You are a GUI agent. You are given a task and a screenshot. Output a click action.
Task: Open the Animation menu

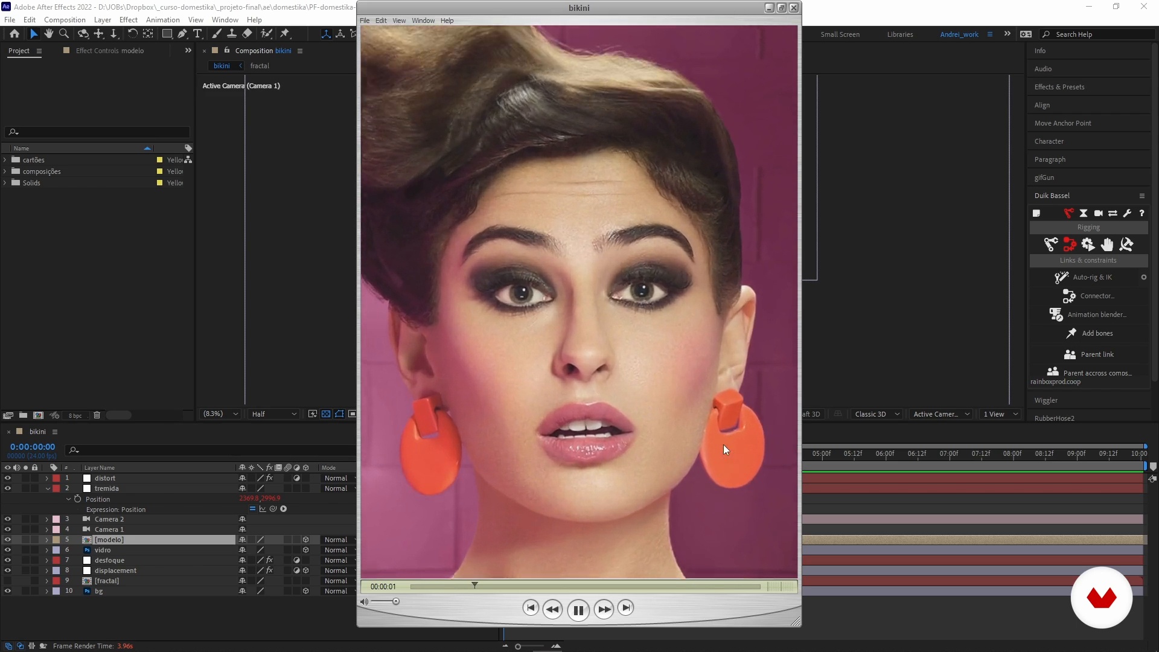tap(162, 20)
